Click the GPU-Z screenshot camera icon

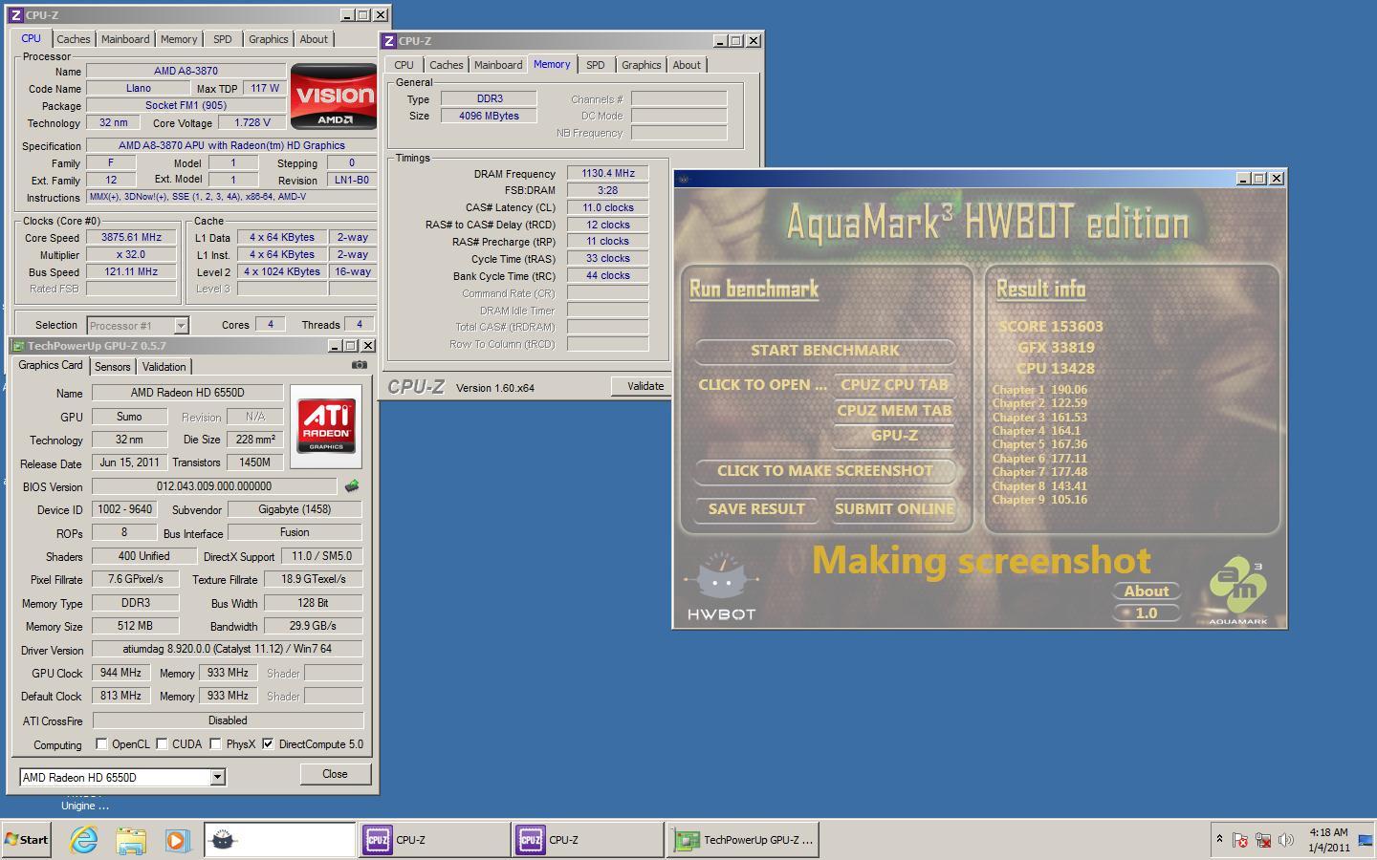[359, 365]
